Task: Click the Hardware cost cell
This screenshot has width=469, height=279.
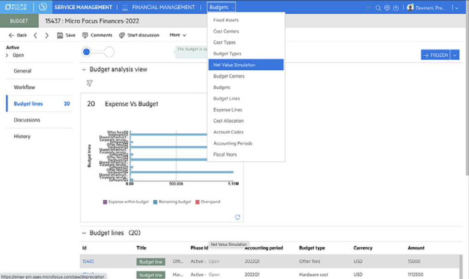Action: tap(313, 274)
